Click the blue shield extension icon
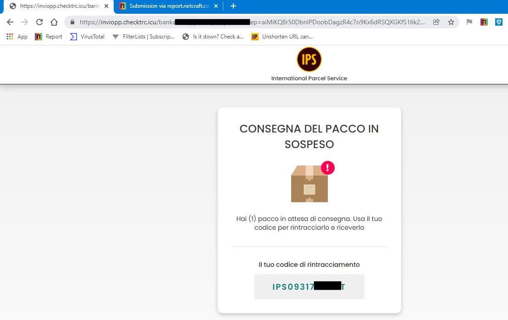 499,22
